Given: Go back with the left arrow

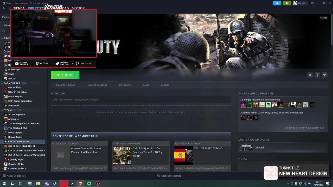Looking at the screenshot, I should click(4, 8).
